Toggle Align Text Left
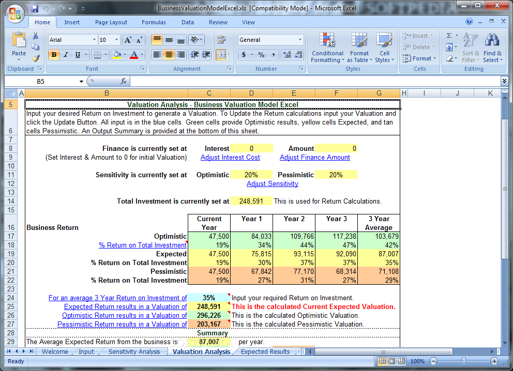The image size is (513, 371). click(157, 55)
